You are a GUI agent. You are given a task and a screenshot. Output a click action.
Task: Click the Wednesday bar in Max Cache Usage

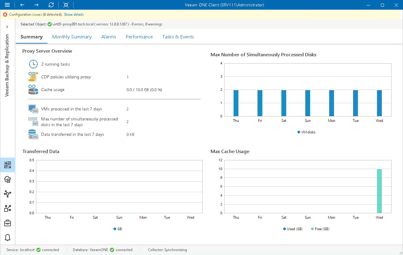[379, 191]
